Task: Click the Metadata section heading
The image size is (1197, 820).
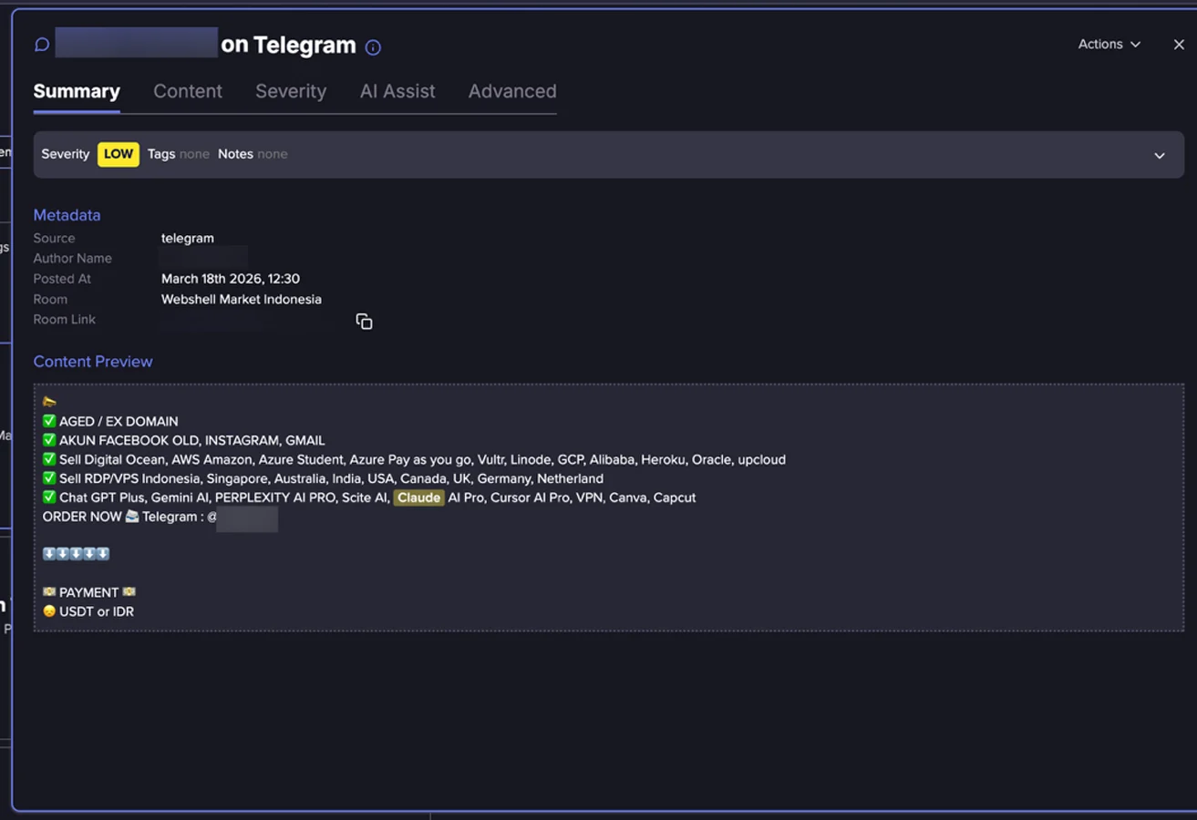Action: pos(67,215)
